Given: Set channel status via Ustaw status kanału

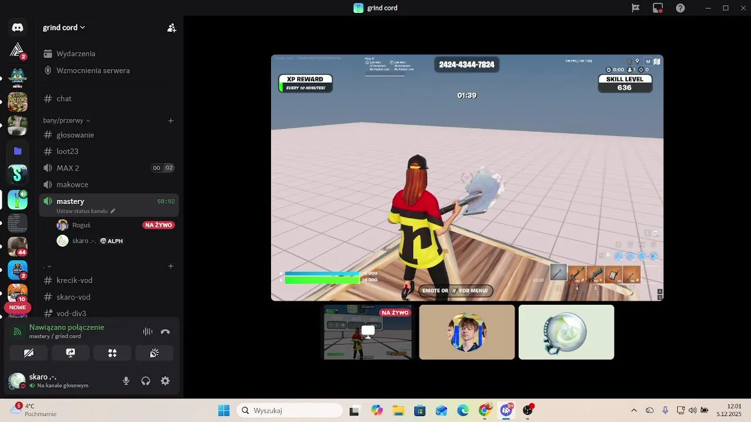Looking at the screenshot, I should point(86,211).
